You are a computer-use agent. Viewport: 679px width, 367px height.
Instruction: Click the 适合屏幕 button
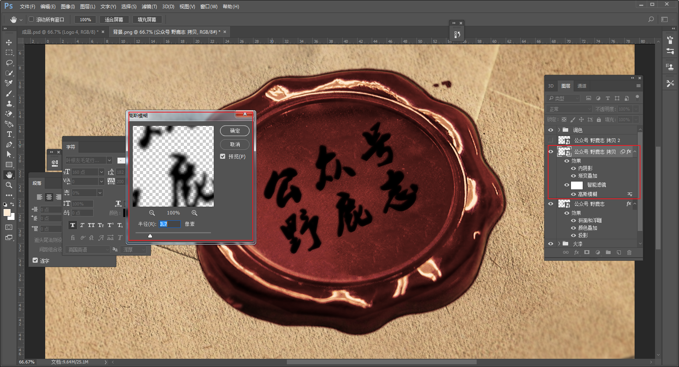114,19
